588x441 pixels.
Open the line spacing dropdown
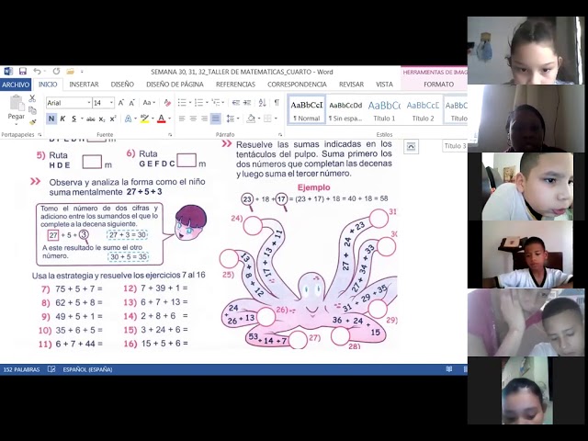coord(232,119)
